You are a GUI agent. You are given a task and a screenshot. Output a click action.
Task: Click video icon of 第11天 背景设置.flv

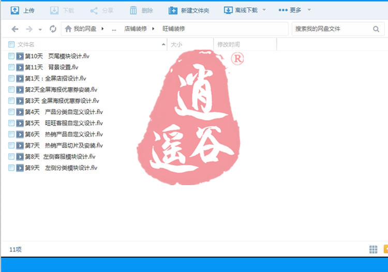(20, 67)
